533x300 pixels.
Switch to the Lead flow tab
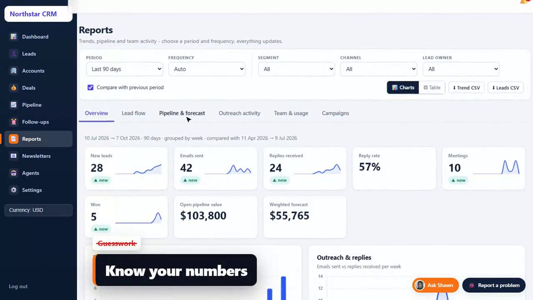point(134,113)
